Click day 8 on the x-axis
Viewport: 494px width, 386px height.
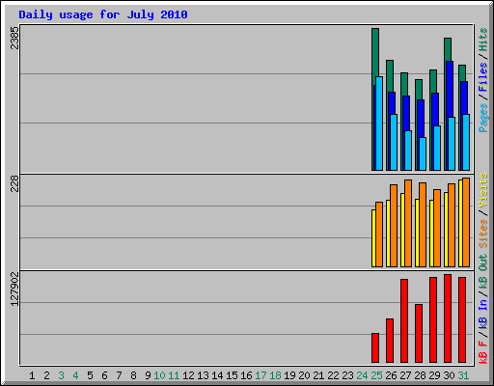133,375
